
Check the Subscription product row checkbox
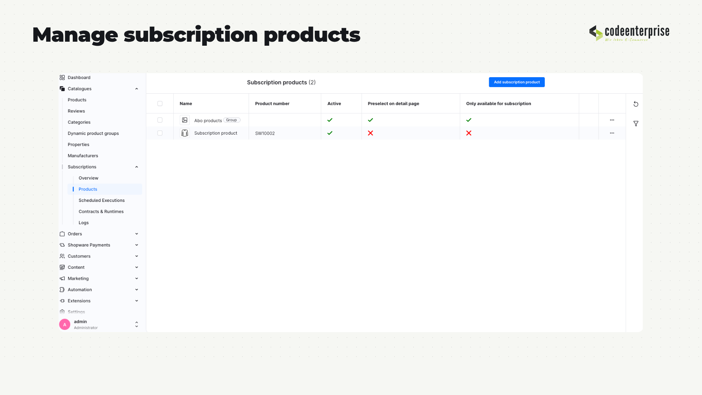tap(160, 133)
